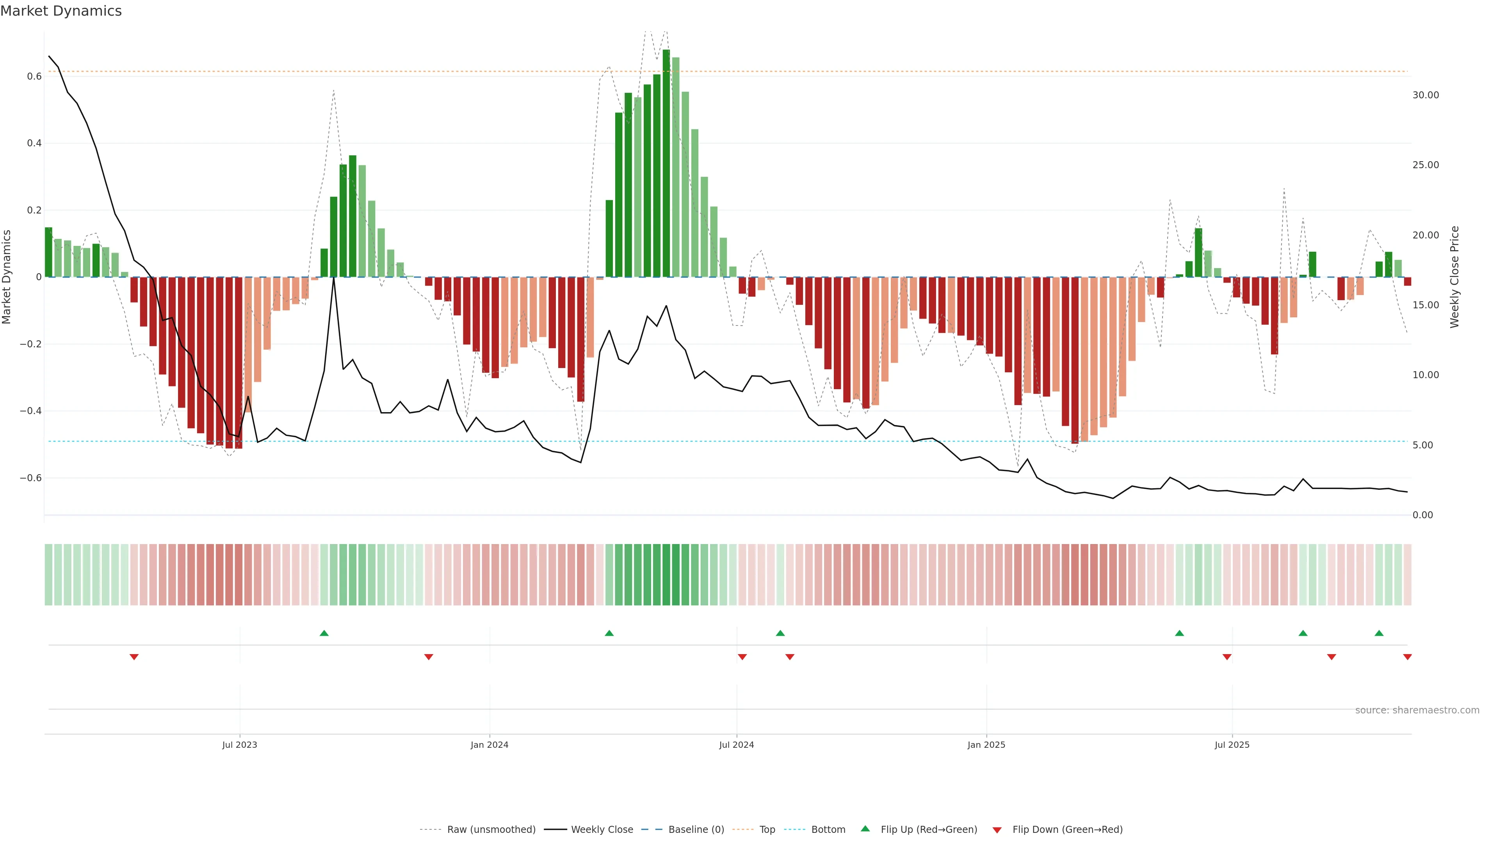Click the green flip-up marker after Jul 2024

tap(780, 633)
